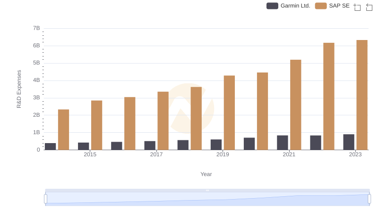Image resolution: width=378 pixels, height=217 pixels.
Task: Click the 5B y-axis label
Action: coord(36,63)
